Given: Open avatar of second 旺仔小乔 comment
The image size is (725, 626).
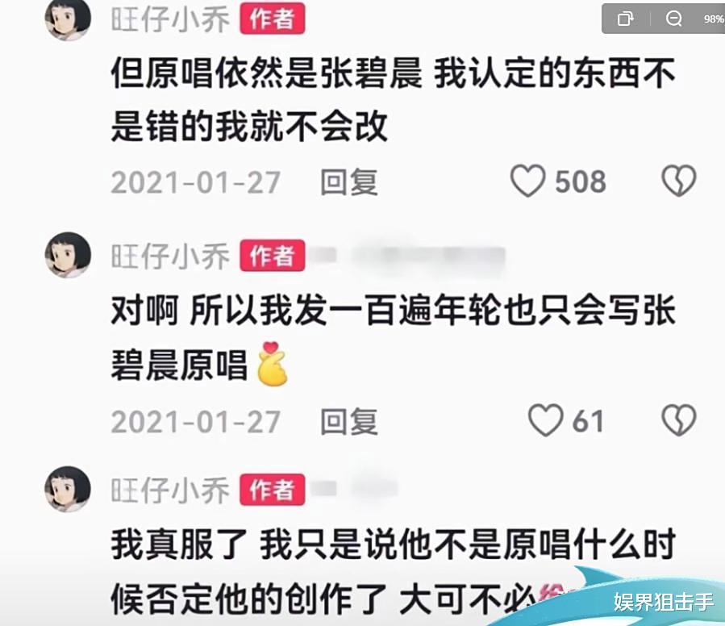Looking at the screenshot, I should tap(68, 255).
